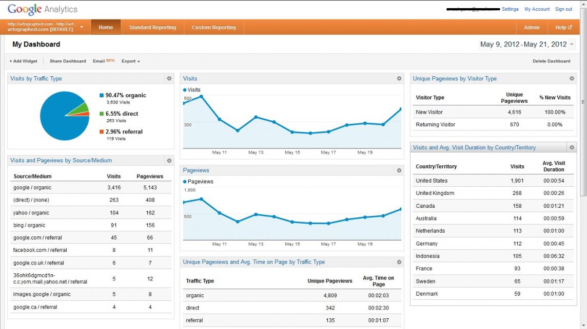The image size is (587, 329).
Task: Click the Google Analytics logo
Action: point(42,9)
